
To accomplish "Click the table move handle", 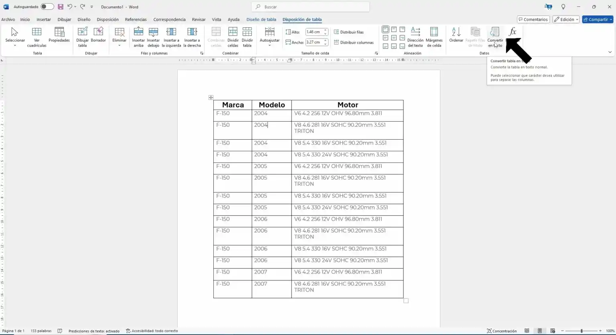I will (x=211, y=97).
